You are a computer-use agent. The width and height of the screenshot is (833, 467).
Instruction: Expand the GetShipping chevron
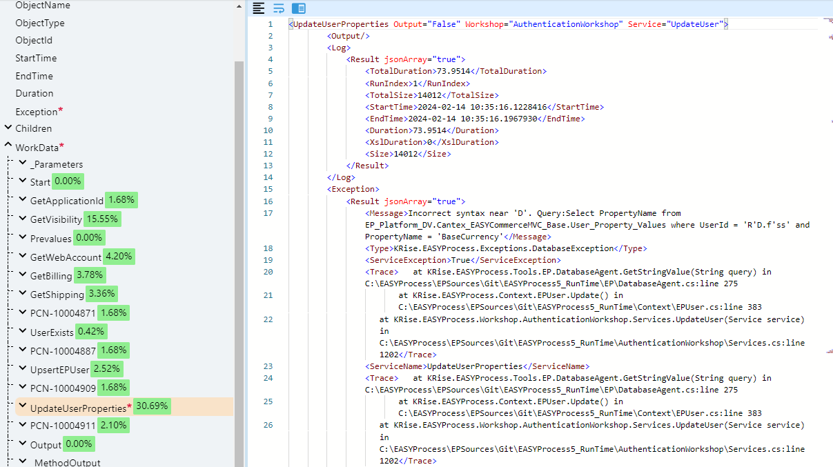tap(23, 294)
